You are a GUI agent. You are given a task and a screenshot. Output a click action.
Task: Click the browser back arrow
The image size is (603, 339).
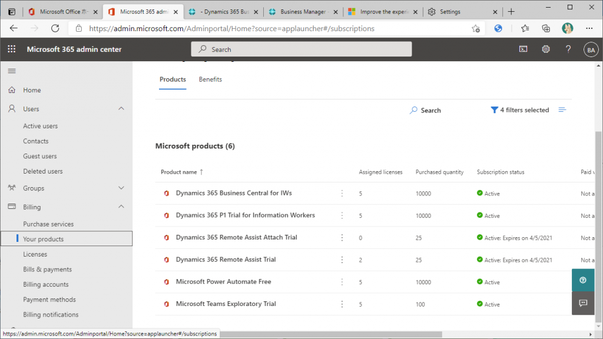14,28
